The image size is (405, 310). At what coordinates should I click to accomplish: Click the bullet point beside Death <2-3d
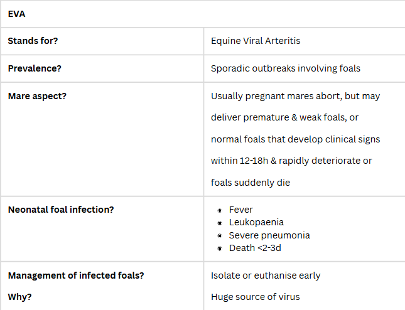(x=220, y=249)
